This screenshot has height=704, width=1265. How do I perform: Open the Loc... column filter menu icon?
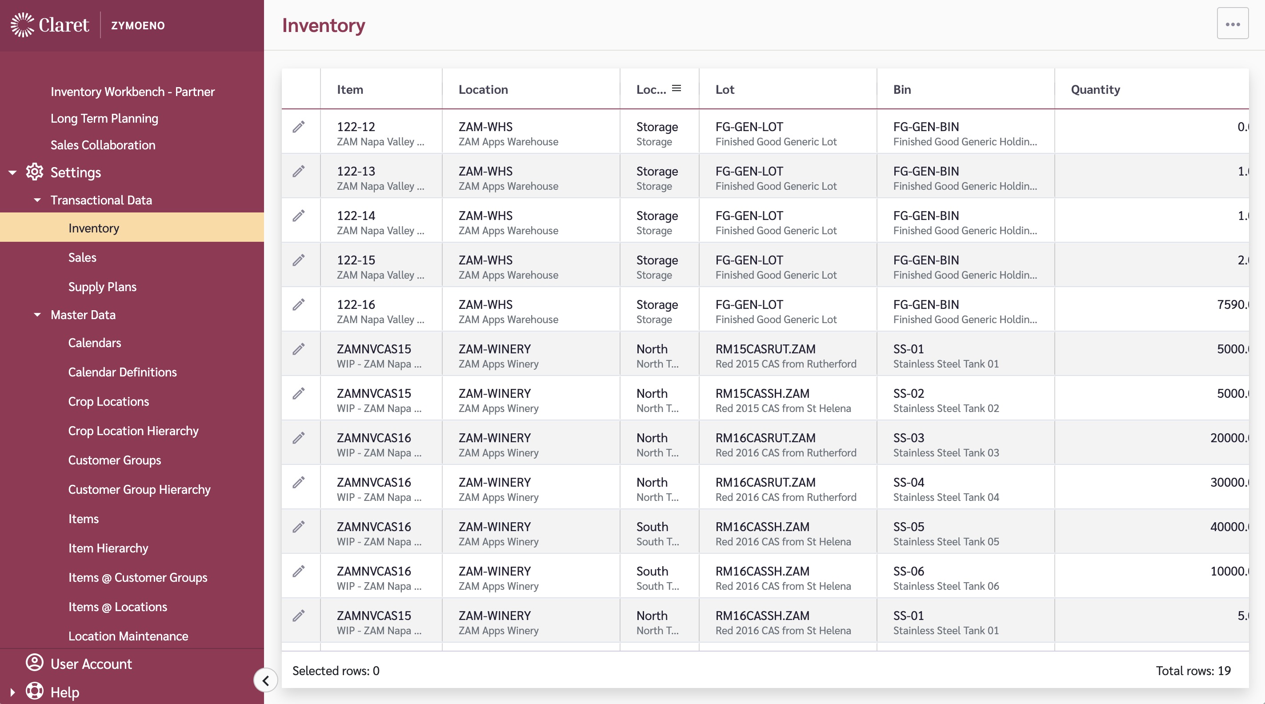click(676, 88)
